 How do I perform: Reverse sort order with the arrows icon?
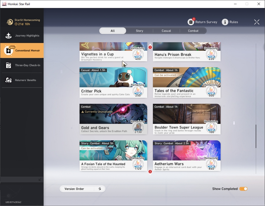[x=100, y=189]
